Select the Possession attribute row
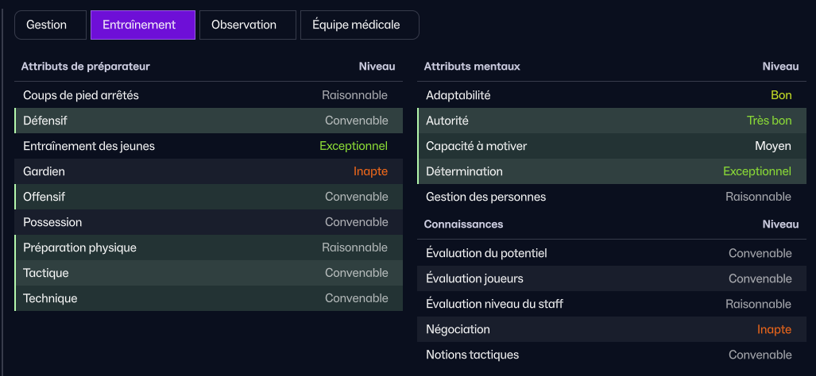 tap(208, 222)
